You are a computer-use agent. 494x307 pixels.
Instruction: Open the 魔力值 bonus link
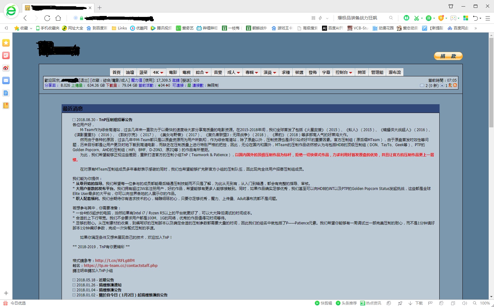tap(137, 80)
